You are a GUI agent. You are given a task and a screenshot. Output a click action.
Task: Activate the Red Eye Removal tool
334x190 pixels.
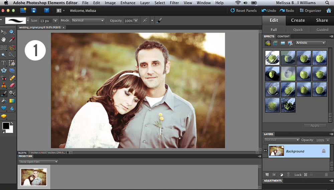pos(4,78)
